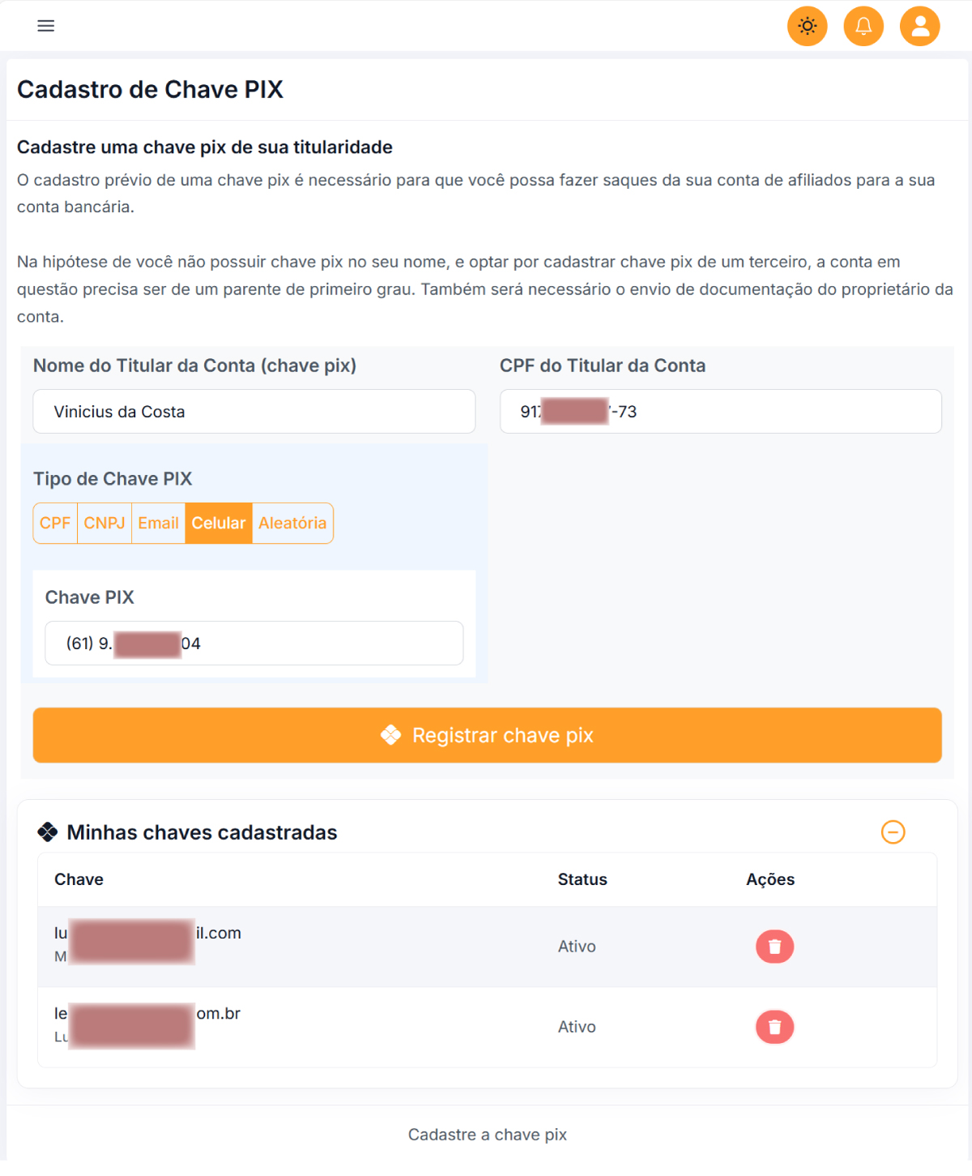The width and height of the screenshot is (972, 1176).
Task: Choose Aleatória key type option
Action: [x=292, y=524]
